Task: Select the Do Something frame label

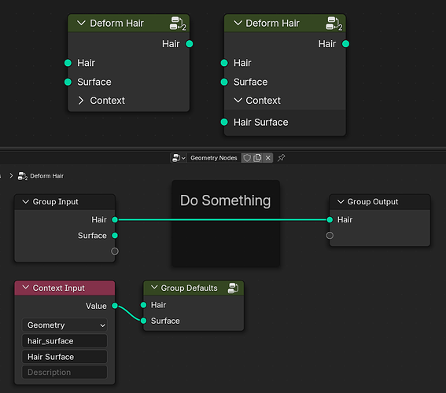Action: pyautogui.click(x=225, y=200)
